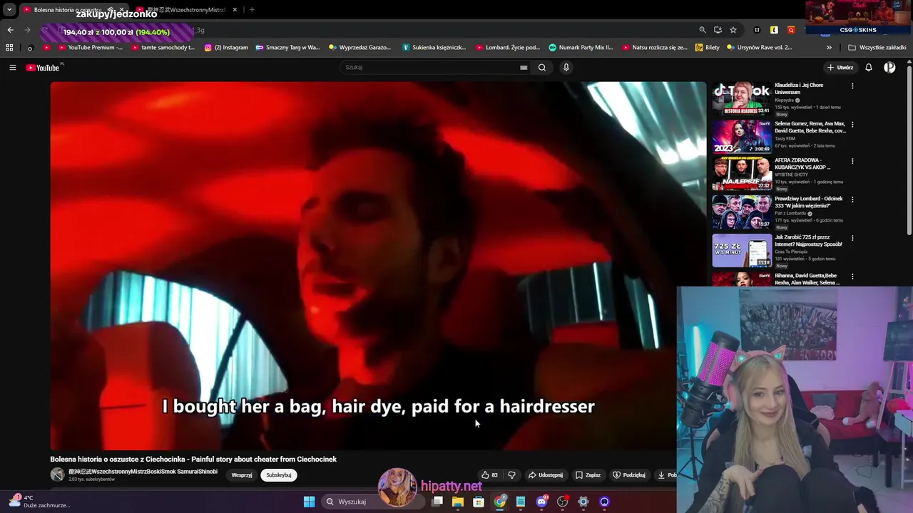
Task: Open the cat-face browser extension
Action: (x=757, y=30)
